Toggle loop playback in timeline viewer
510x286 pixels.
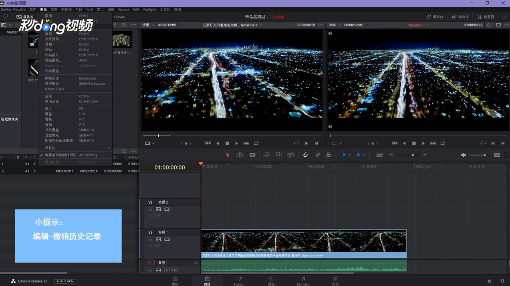(x=443, y=143)
